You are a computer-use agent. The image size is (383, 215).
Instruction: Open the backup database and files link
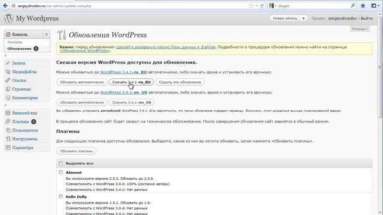(x=166, y=47)
